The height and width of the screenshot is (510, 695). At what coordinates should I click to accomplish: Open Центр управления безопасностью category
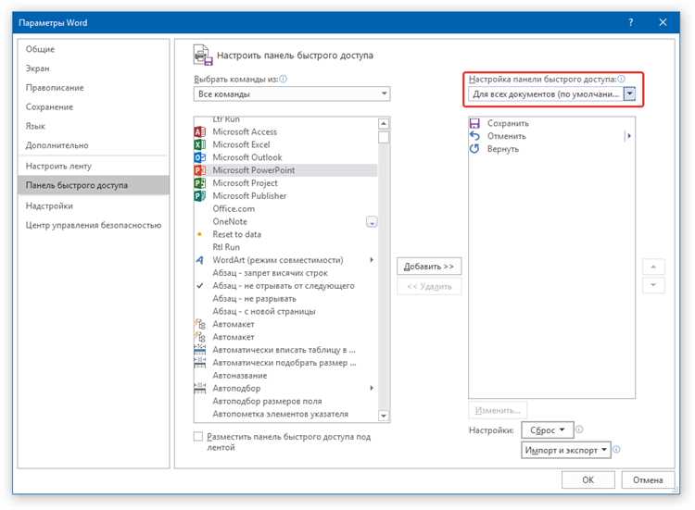(94, 225)
